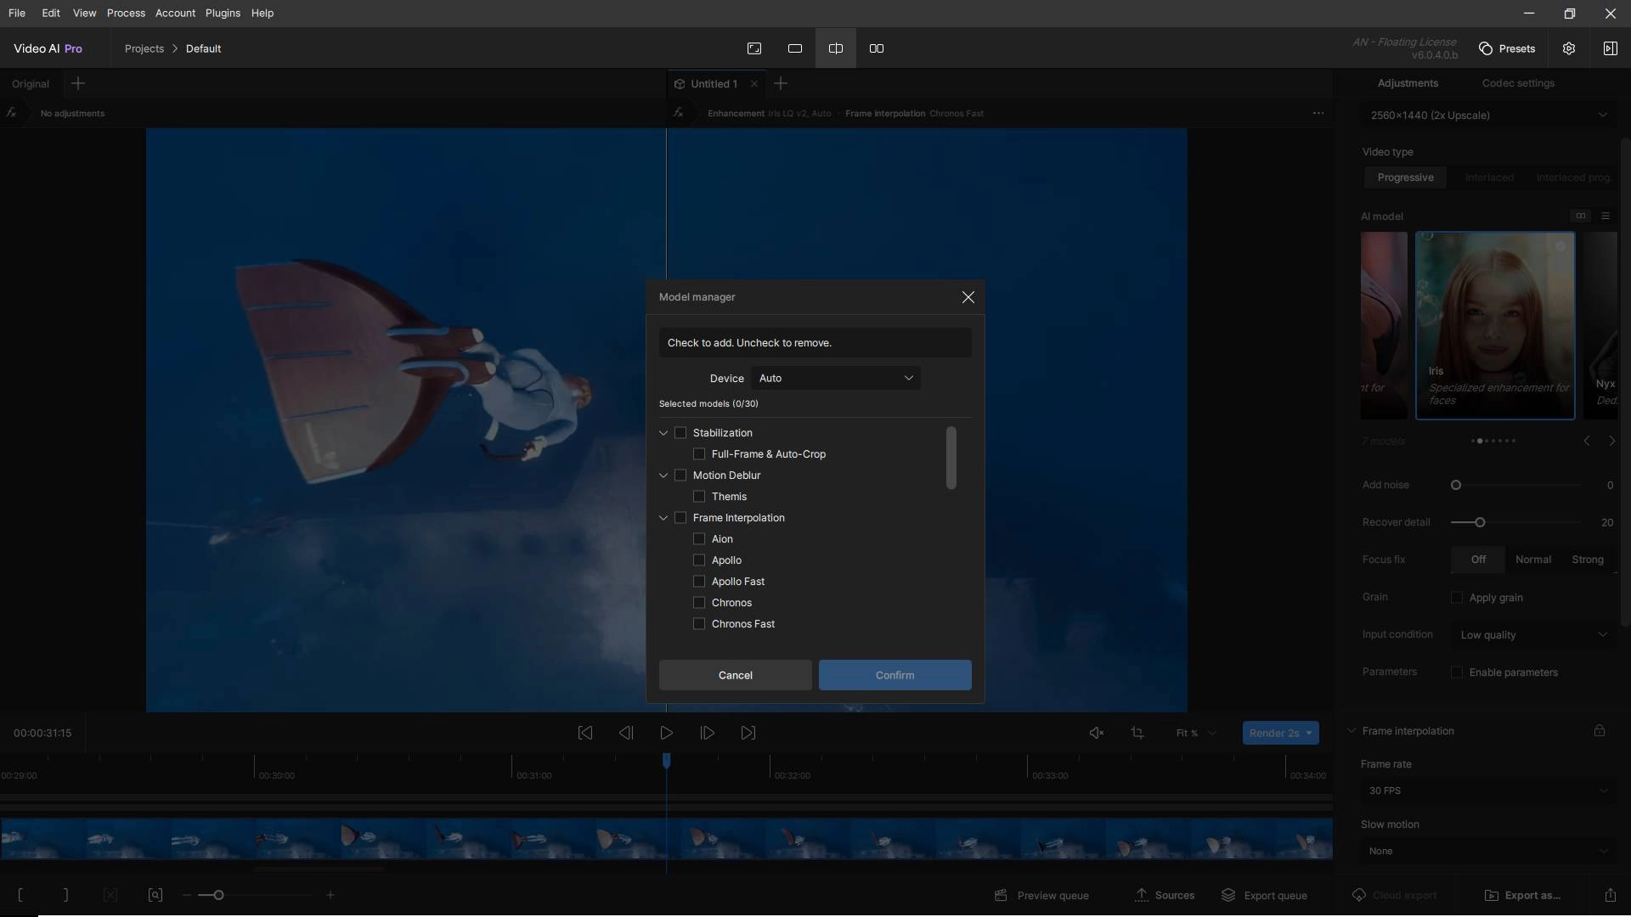The width and height of the screenshot is (1631, 917).
Task: Open Presets panel
Action: [1507, 48]
